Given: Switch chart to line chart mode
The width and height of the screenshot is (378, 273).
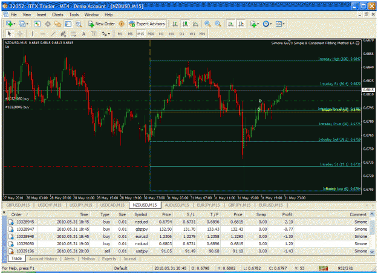Looking at the screenshot, I should tap(196, 24).
